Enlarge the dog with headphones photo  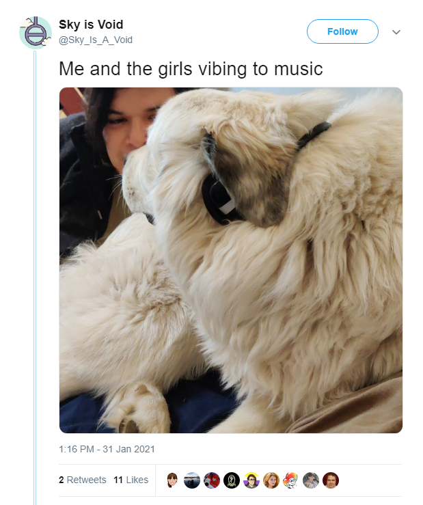231,260
